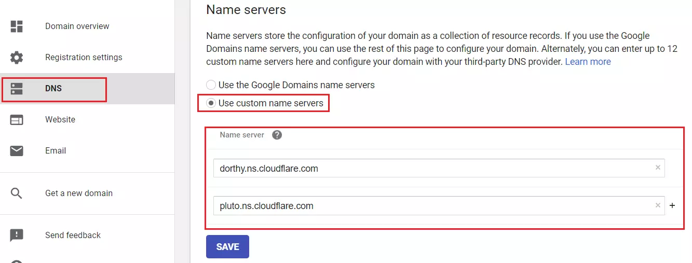Click the SAVE button
This screenshot has height=263, width=692.
coord(227,246)
